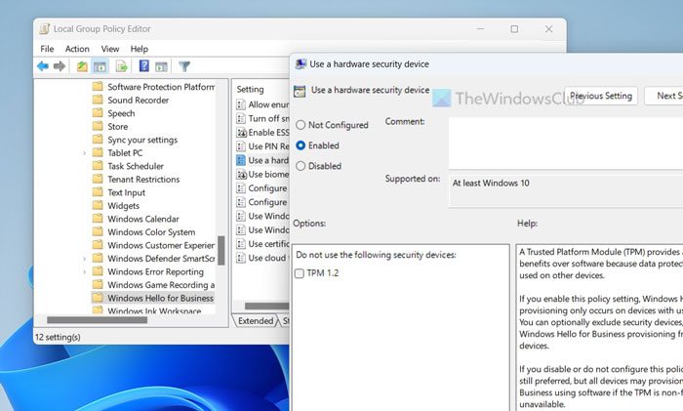Expand the Windows Defender SmartScreen node
This screenshot has height=411, width=683.
pos(84,259)
